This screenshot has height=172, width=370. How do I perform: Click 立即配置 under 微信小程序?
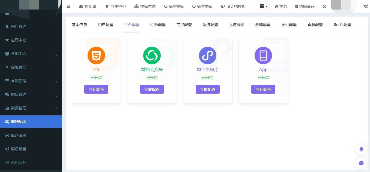[x=208, y=89]
